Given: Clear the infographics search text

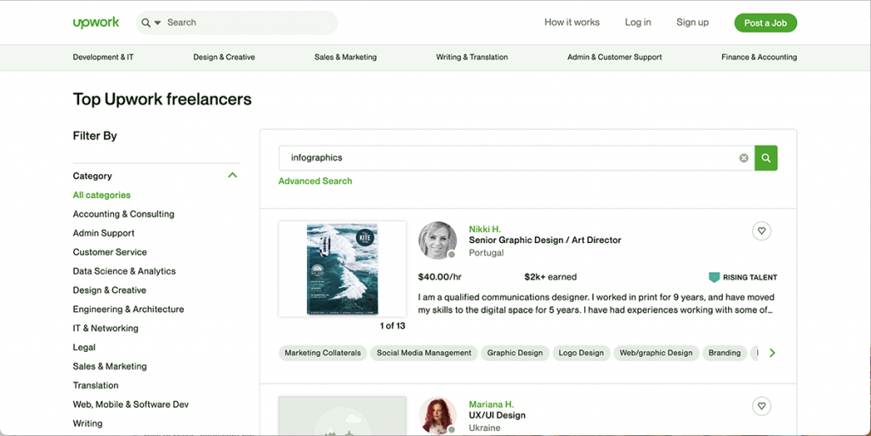Looking at the screenshot, I should [x=743, y=158].
